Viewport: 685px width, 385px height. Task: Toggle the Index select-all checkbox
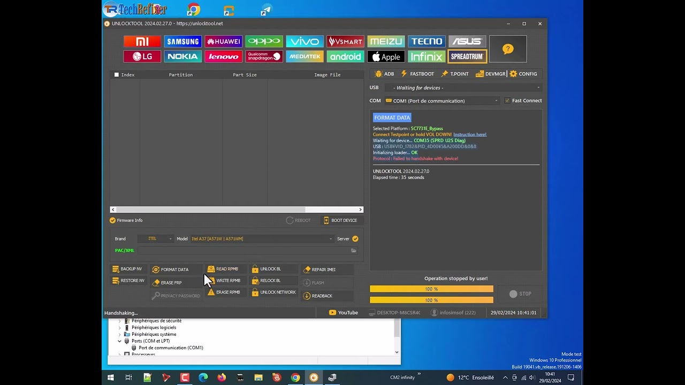coord(117,75)
